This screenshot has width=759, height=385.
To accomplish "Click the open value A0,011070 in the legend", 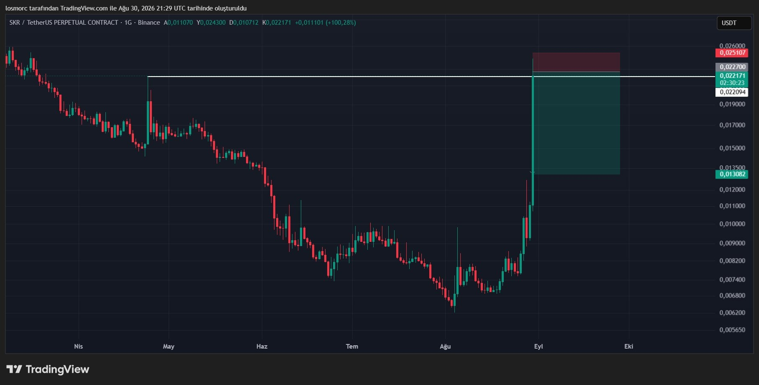I will (x=178, y=23).
